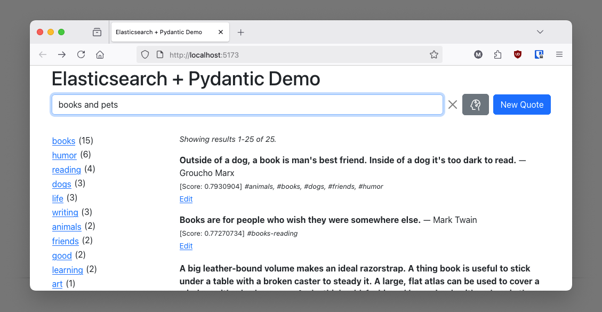Edit the Mark Twain quote
Screen dimensions: 602x312
coord(186,246)
